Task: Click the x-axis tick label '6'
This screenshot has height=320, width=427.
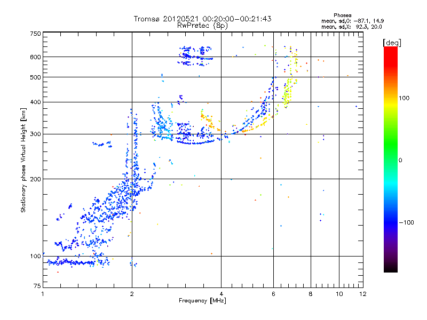Action: [273, 294]
